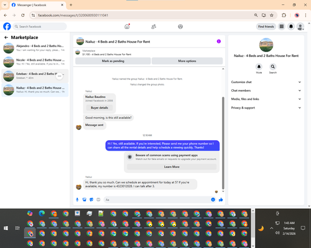Expand the Customize chat section

[266, 82]
